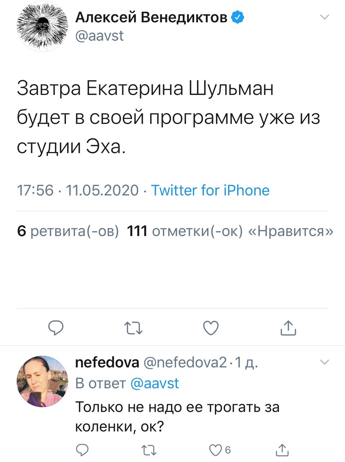345x462 pixels.
Task: Reply to Venediktov's main tweet
Action: coord(56,328)
